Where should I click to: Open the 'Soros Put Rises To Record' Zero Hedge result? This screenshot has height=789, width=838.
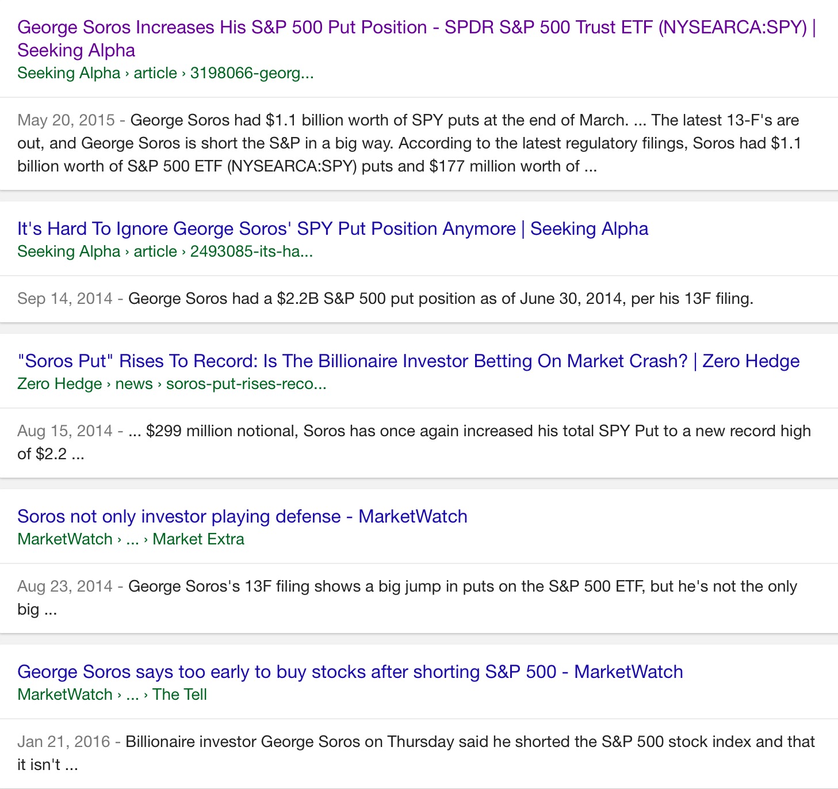408,361
